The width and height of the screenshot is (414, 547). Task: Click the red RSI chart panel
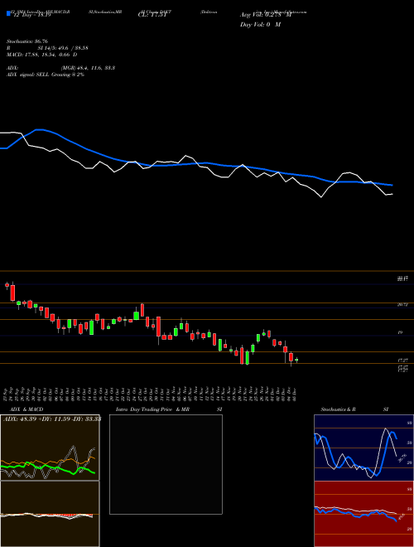coord(363,514)
